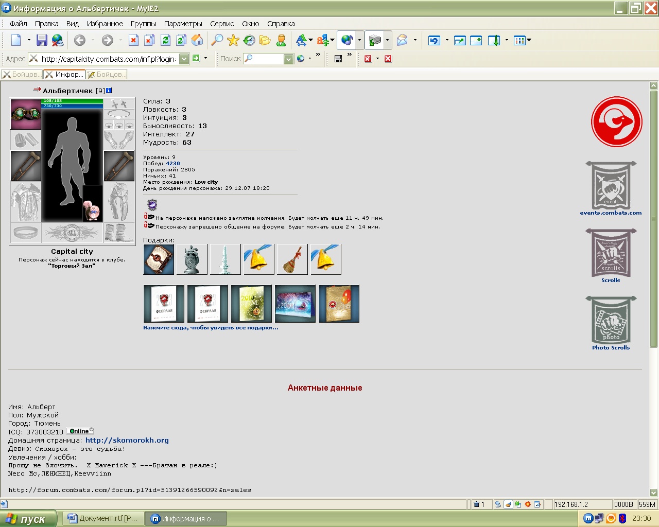Image resolution: width=659 pixels, height=527 pixels.
Task: Switch to the first Бойцов tab
Action: click(22, 75)
